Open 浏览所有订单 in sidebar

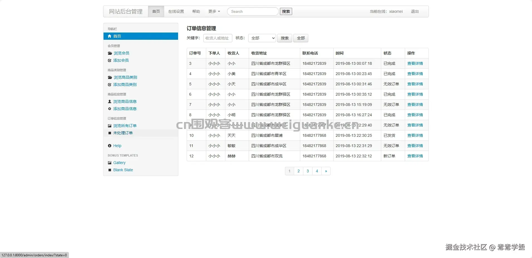(125, 126)
